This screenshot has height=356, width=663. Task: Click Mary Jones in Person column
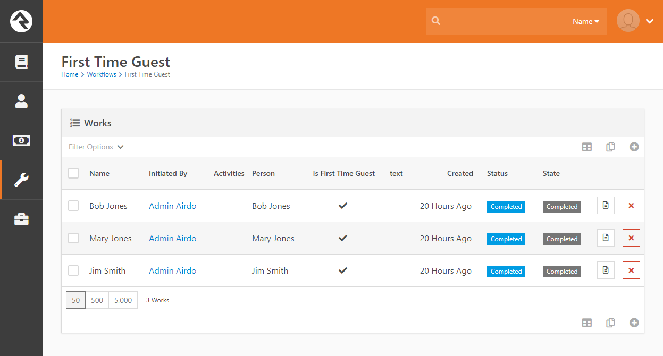[x=273, y=238]
